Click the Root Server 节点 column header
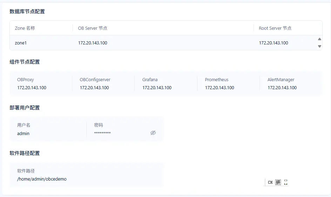The image size is (331, 197). [x=275, y=28]
